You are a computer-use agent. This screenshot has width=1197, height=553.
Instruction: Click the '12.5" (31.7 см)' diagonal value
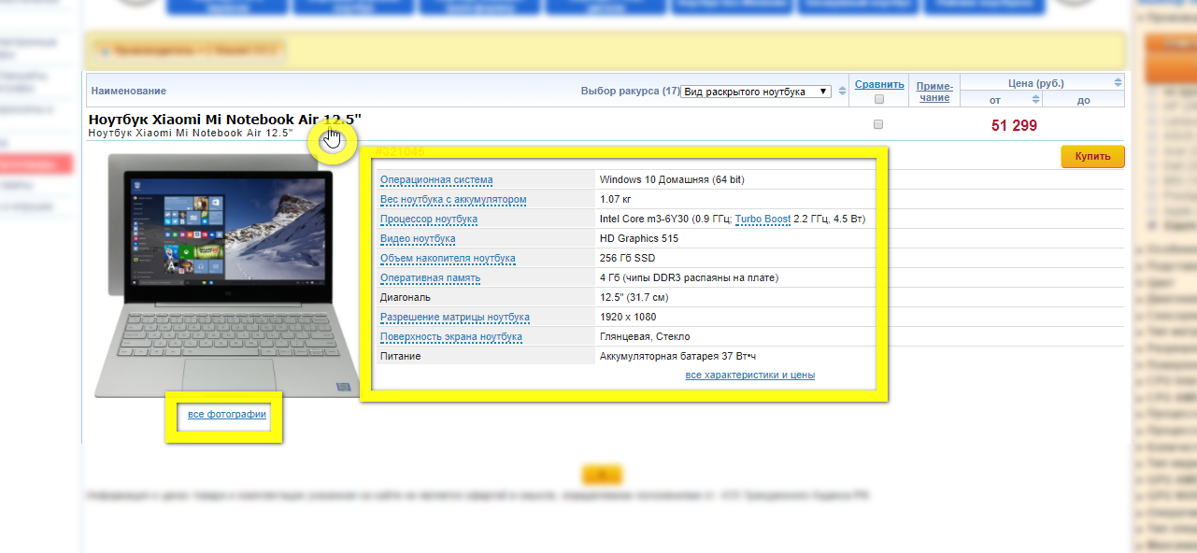click(x=634, y=297)
